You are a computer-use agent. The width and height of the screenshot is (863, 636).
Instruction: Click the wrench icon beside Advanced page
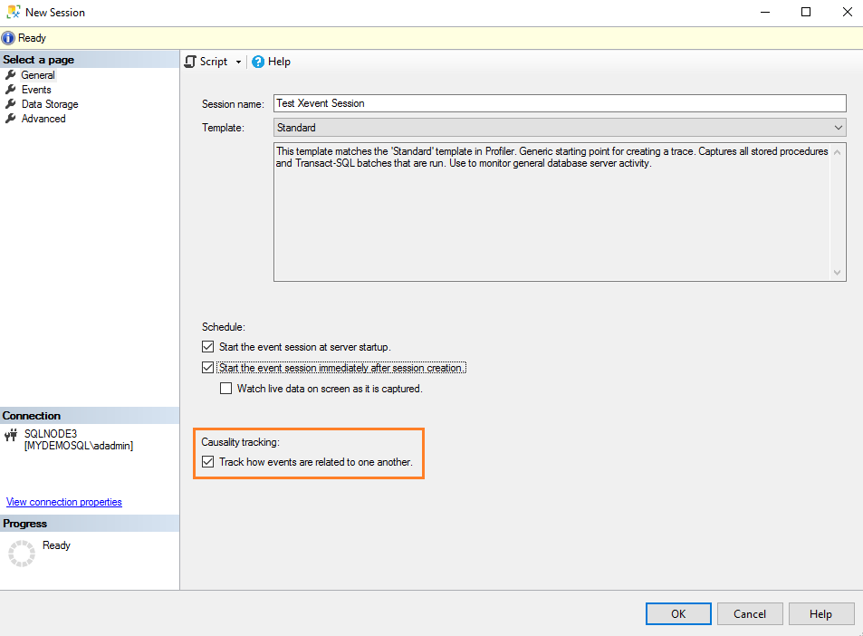tap(11, 119)
